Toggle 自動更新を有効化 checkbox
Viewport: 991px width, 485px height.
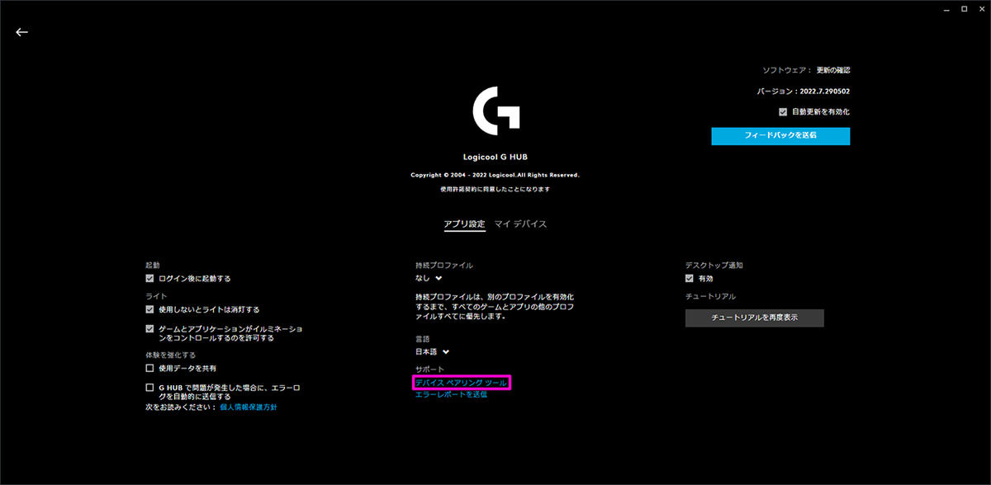tap(783, 111)
